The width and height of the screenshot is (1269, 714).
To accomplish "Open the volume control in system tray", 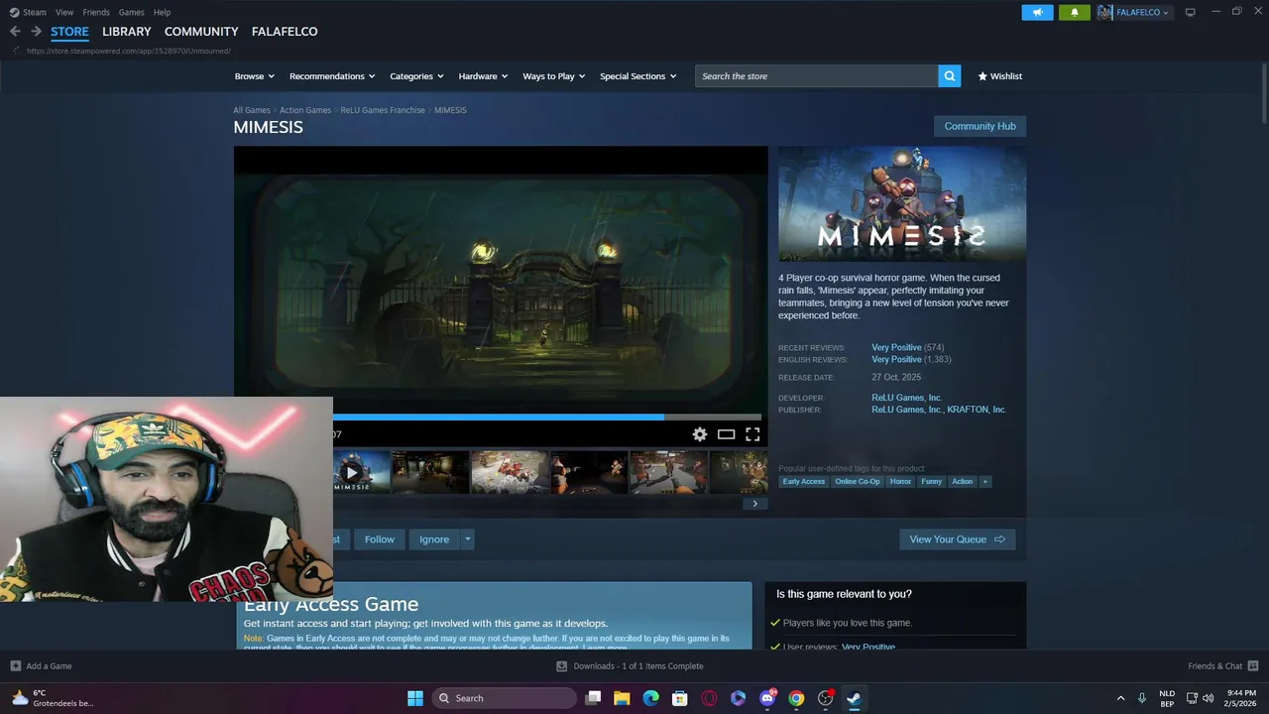I will (1208, 698).
